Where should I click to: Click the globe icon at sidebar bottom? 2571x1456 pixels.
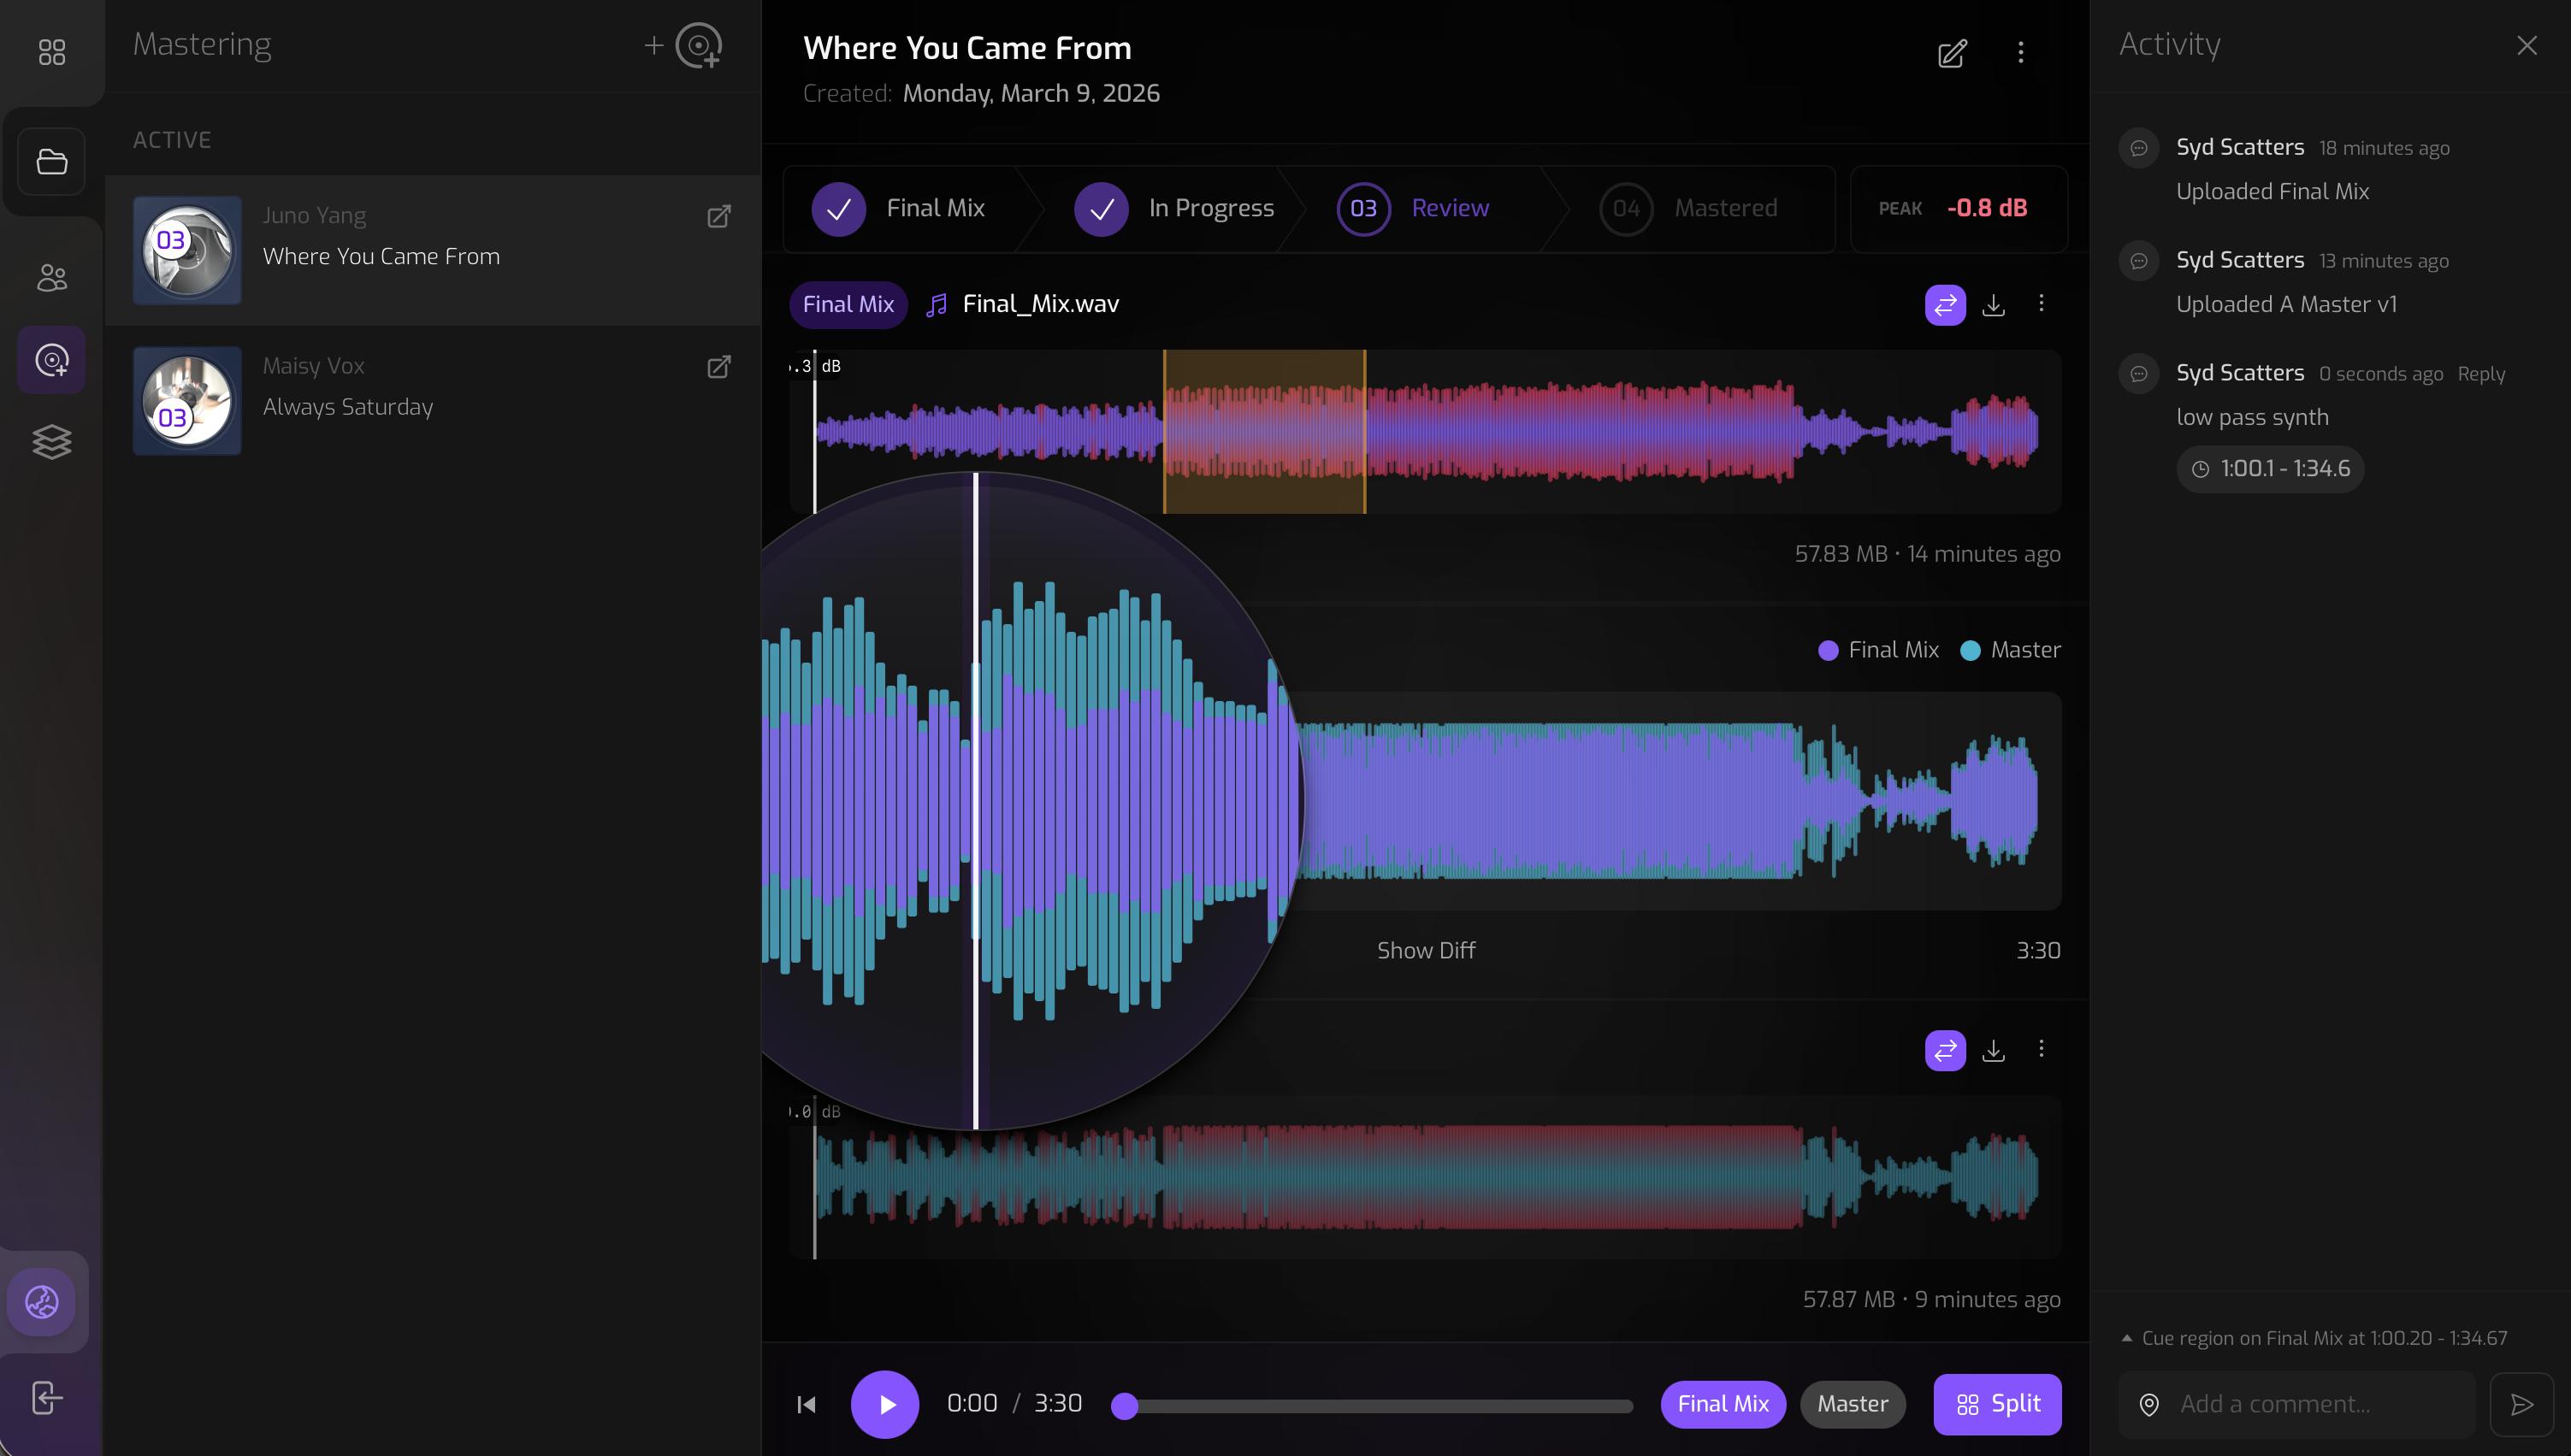[42, 1301]
